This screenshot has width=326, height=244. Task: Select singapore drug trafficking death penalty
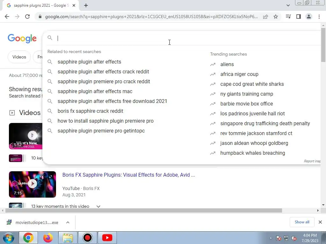tap(265, 124)
